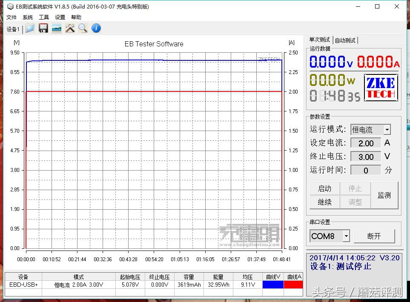Open the 设置 menu
The image size is (410, 302).
pyautogui.click(x=59, y=17)
